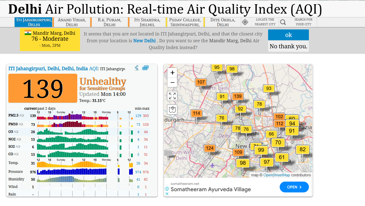The height and width of the screenshot is (206, 365).
Task: Switch to the Anand Vihar, Delhi tab
Action: [72, 22]
